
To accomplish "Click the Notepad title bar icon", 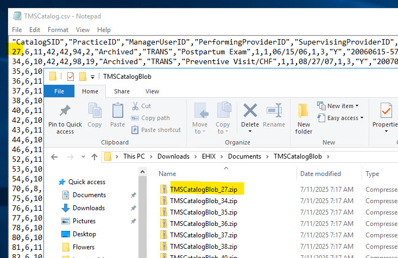I will point(17,16).
